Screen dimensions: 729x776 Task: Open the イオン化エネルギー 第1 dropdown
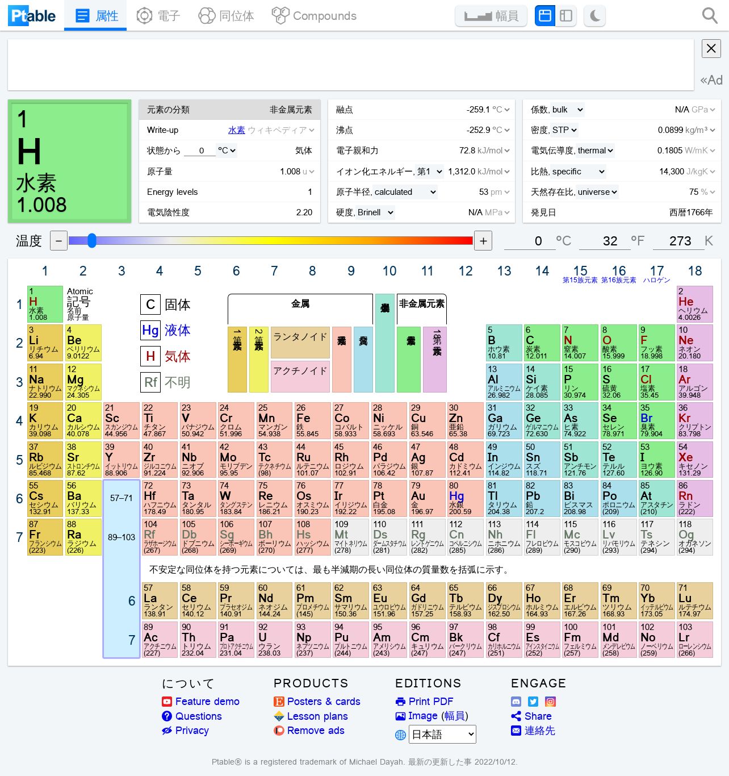coord(430,172)
